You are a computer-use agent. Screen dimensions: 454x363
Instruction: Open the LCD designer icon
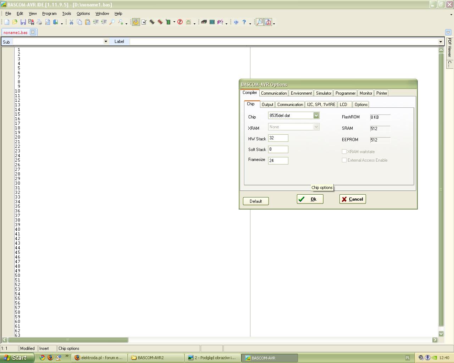(x=212, y=22)
